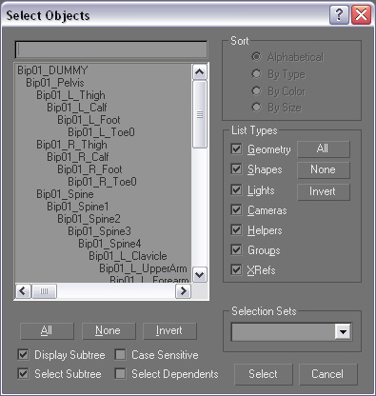Click the horizontal scroll right arrow
Viewport: 376px width, 396px height.
183,291
